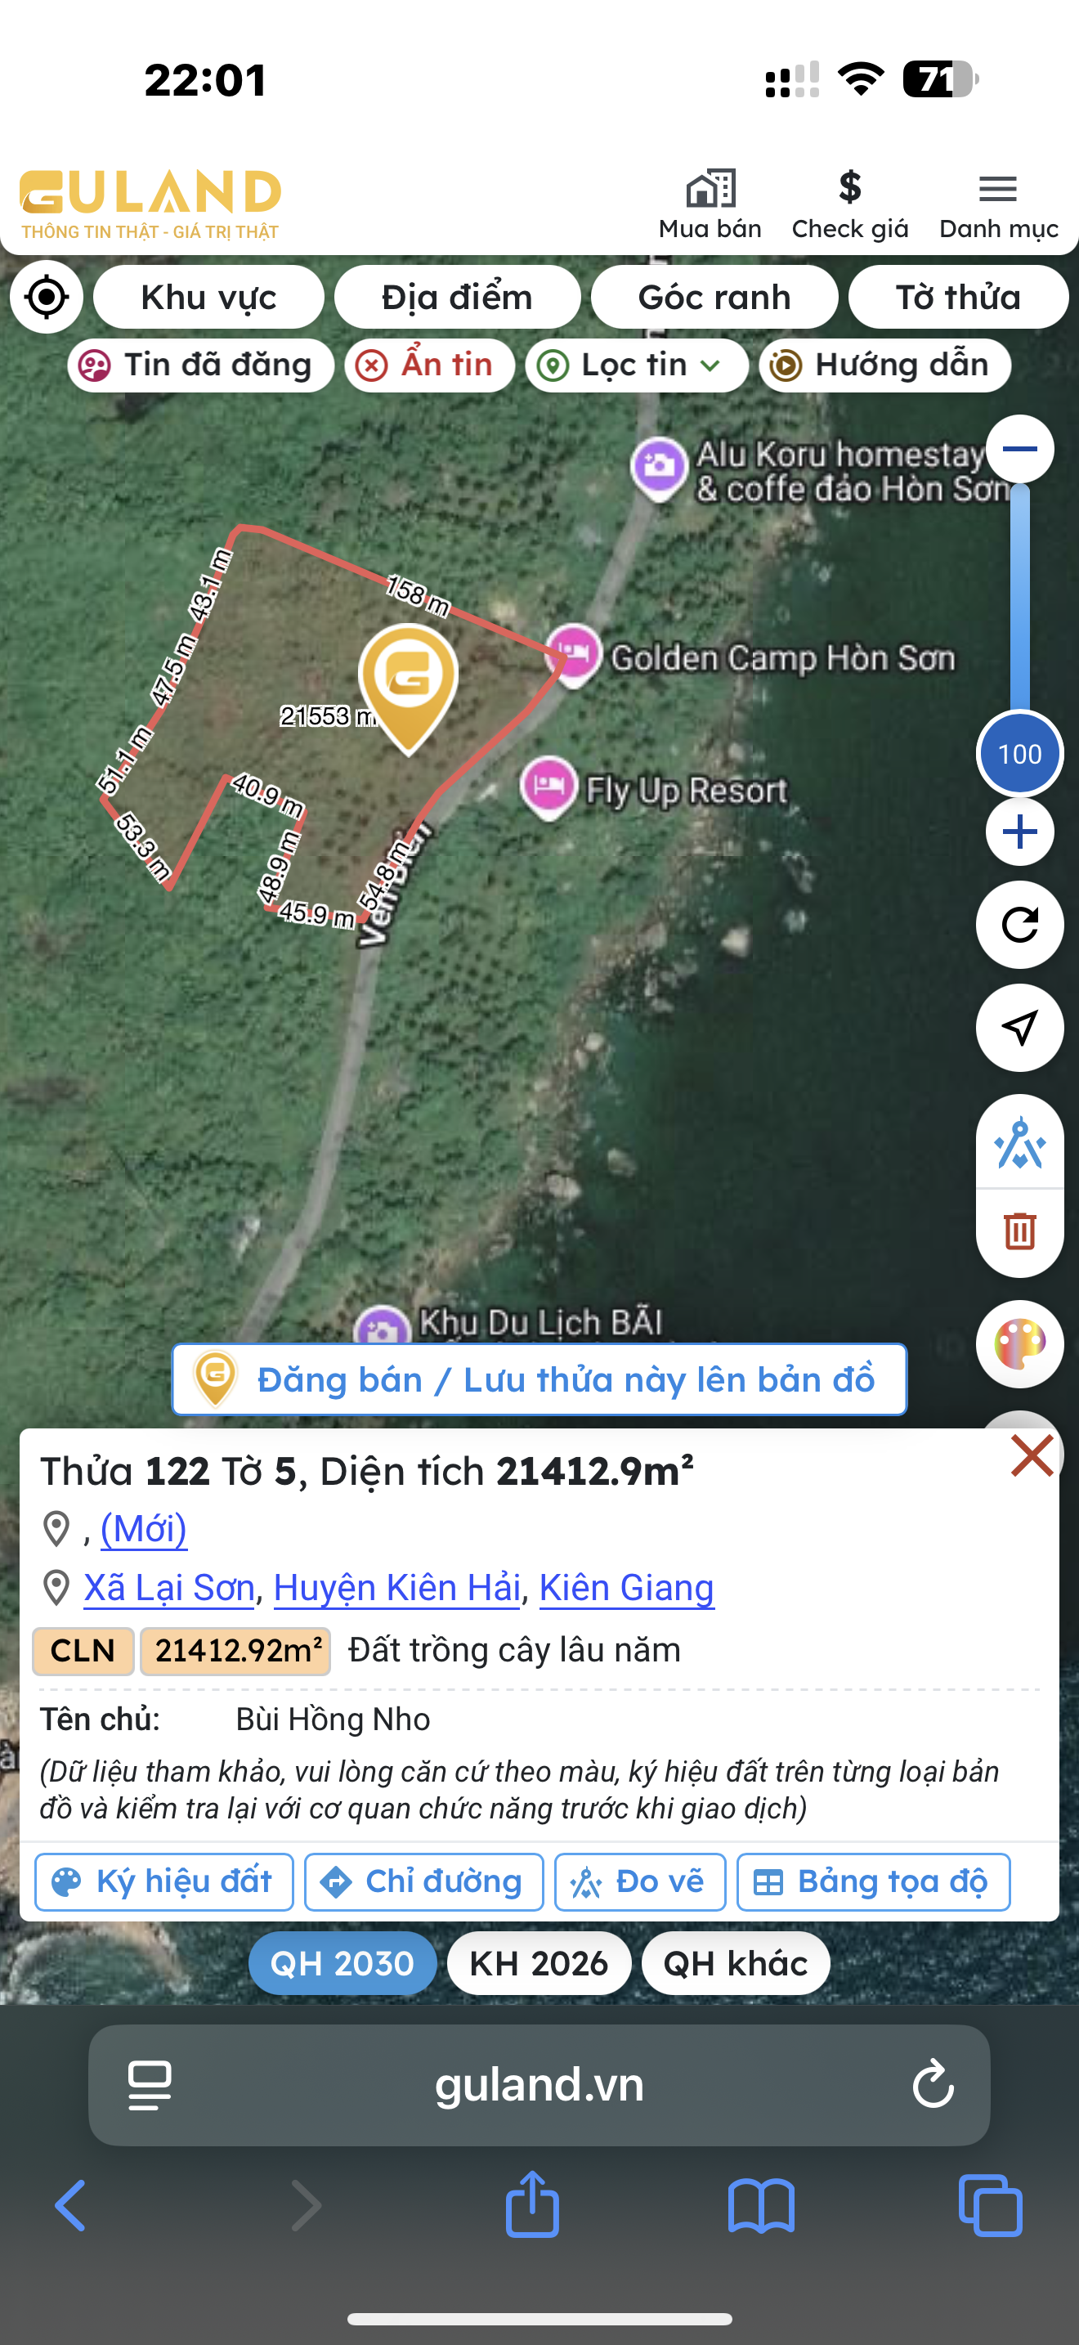
Task: Tap the GPS locate-me crosshair icon
Action: tap(47, 297)
